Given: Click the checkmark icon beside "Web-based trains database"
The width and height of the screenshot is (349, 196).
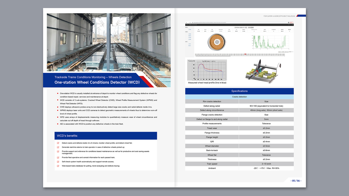Looking at the screenshot, I should (x=58, y=166).
